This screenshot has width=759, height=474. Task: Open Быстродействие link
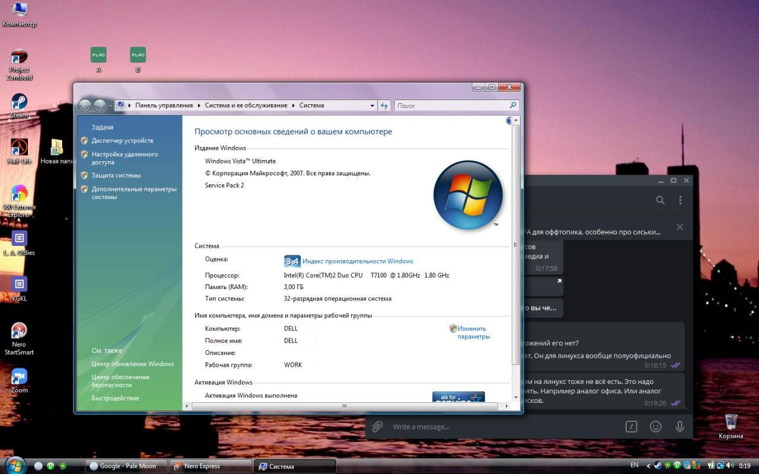tap(116, 398)
